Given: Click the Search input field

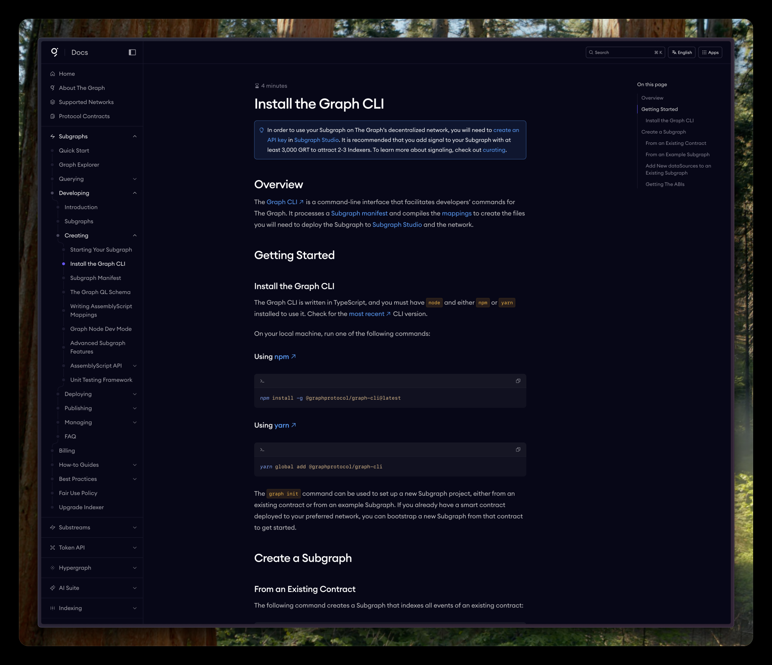Looking at the screenshot, I should coord(625,52).
